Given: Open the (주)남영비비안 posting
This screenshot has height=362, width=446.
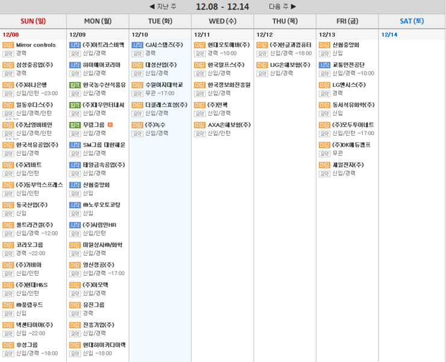Looking at the screenshot, I should click(34, 125).
